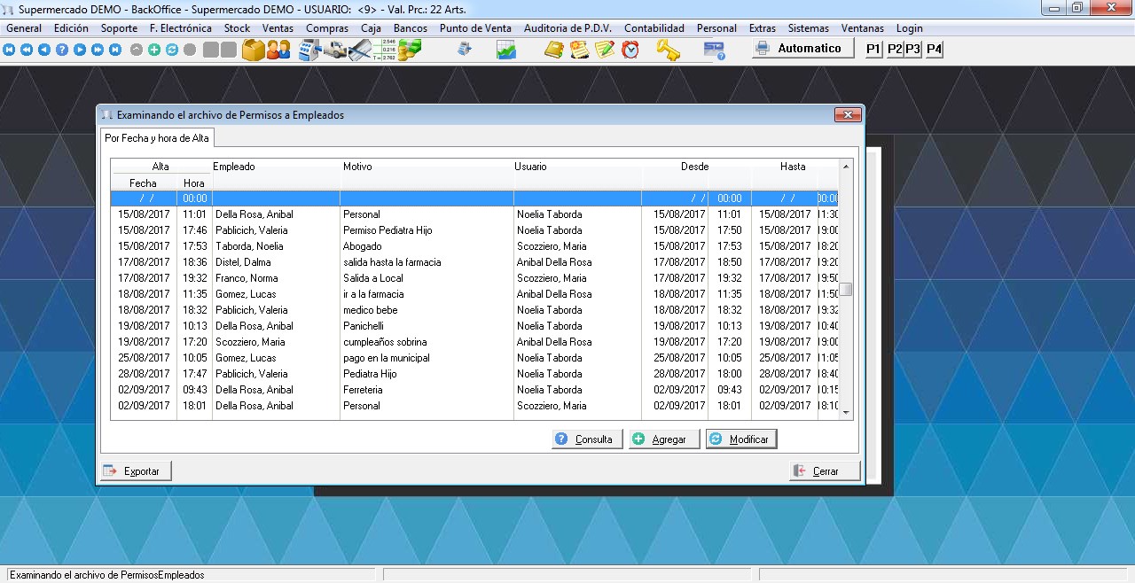
Task: Select the 'Por Fecha y hora de Alta' tab
Action: pos(157,138)
